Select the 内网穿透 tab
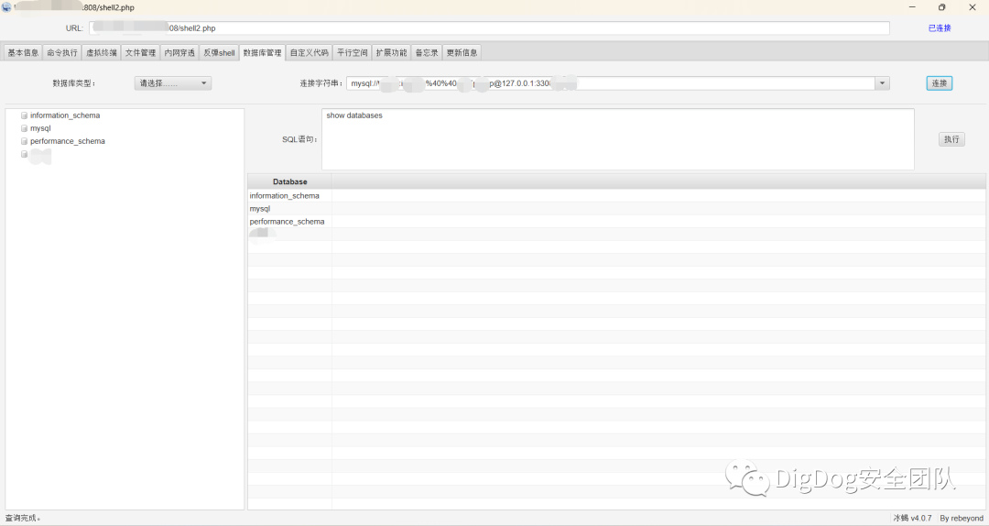989x526 pixels. (x=179, y=52)
